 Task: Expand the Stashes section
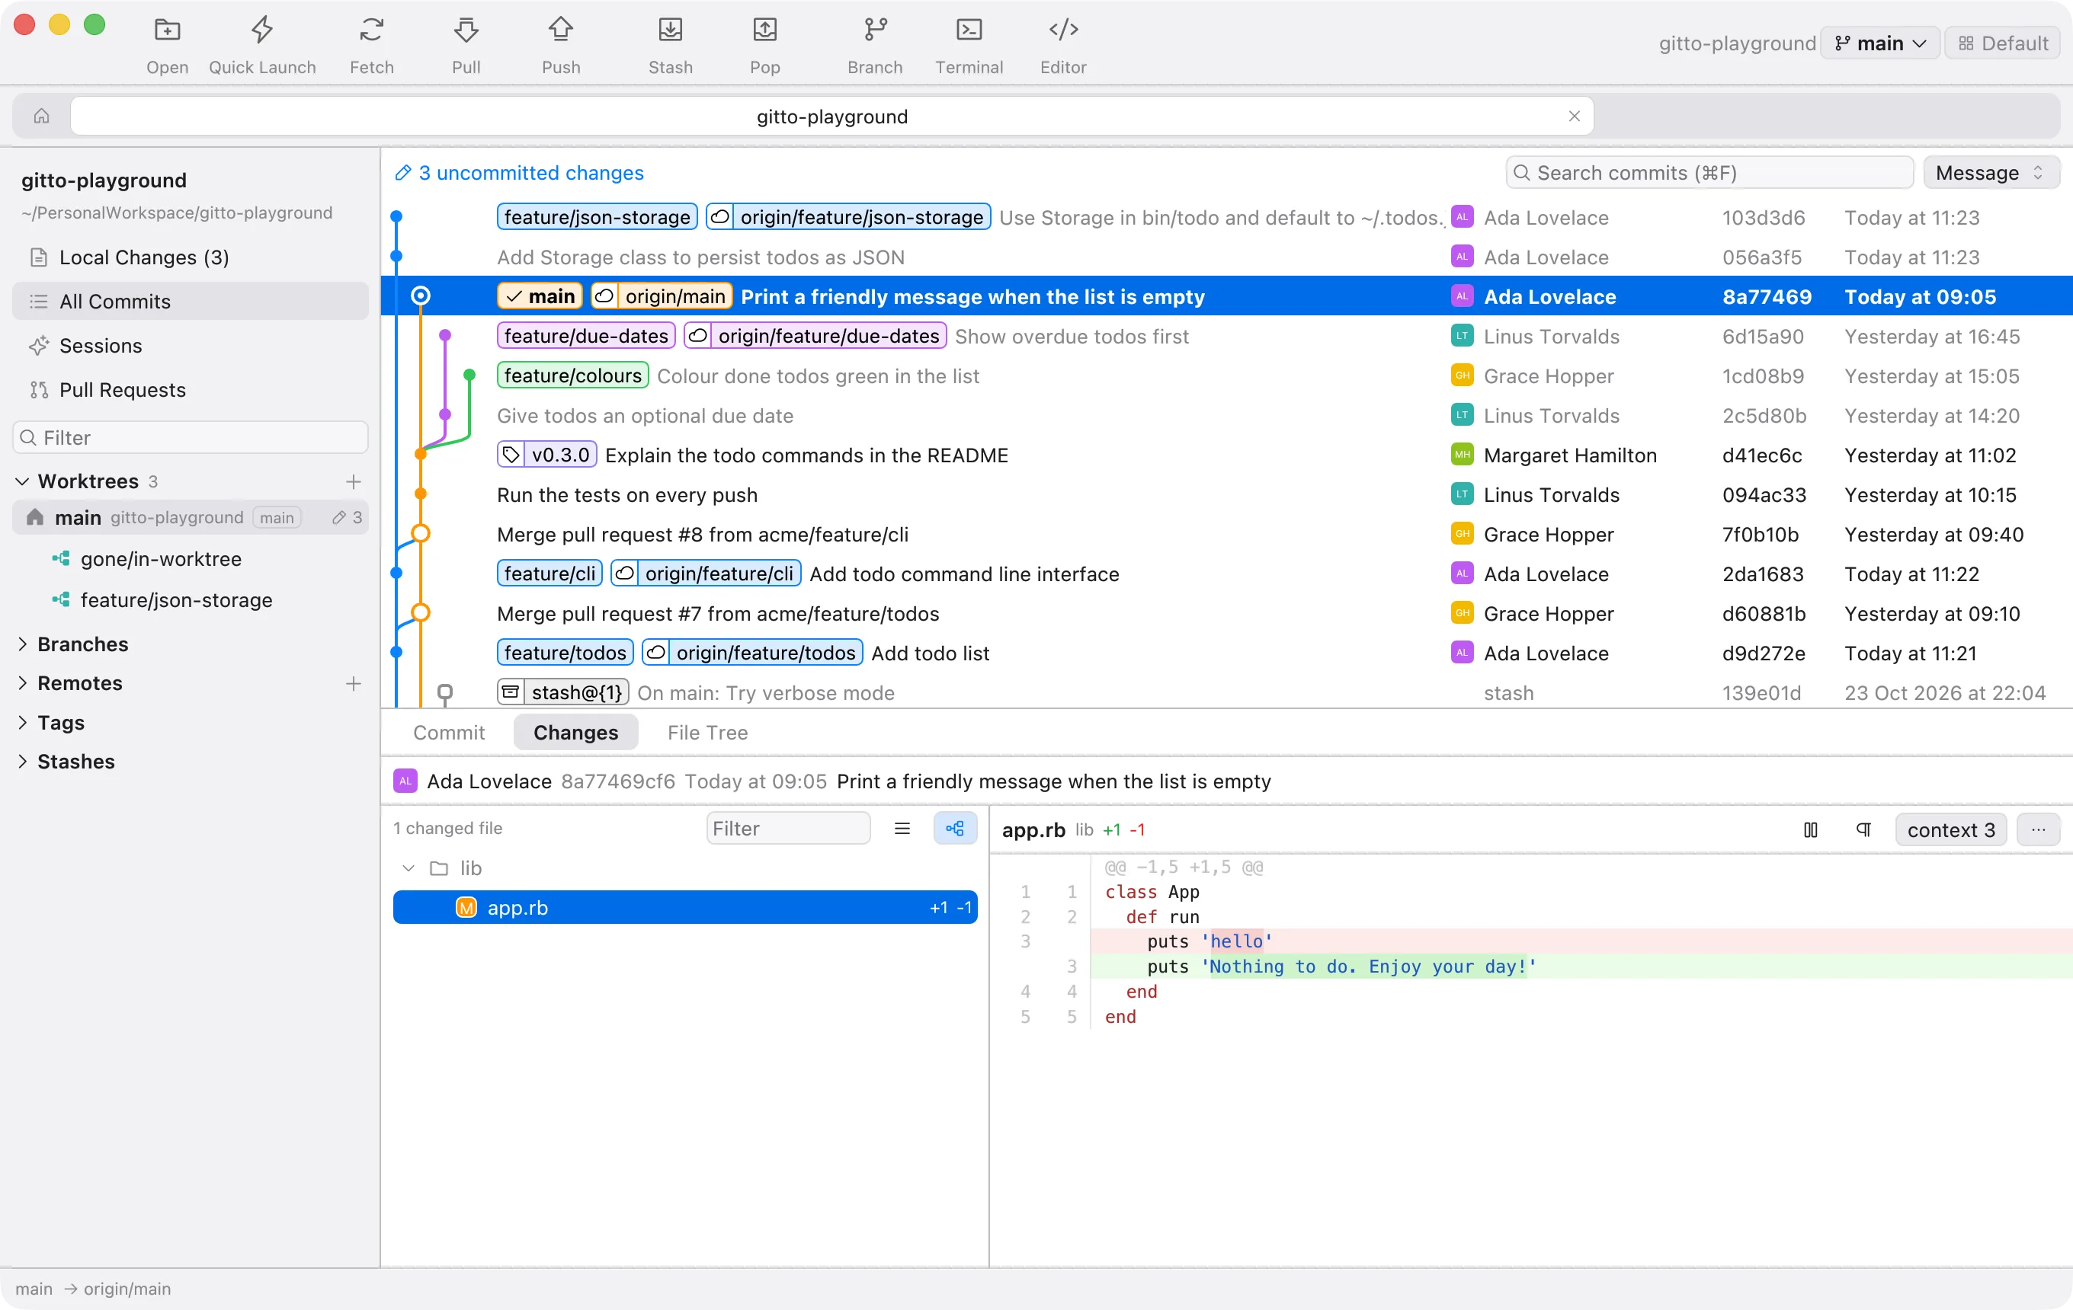23,761
